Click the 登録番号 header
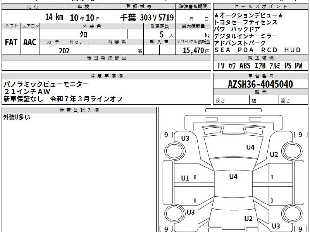 [x=139, y=7]
